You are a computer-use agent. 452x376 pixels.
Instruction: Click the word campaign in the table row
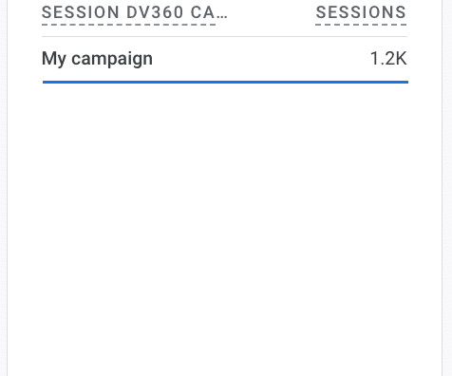(112, 60)
